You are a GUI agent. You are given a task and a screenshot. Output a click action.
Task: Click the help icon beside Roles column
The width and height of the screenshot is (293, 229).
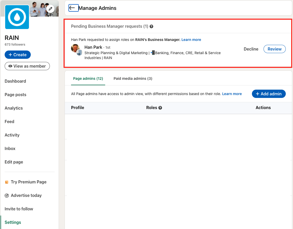(x=160, y=108)
